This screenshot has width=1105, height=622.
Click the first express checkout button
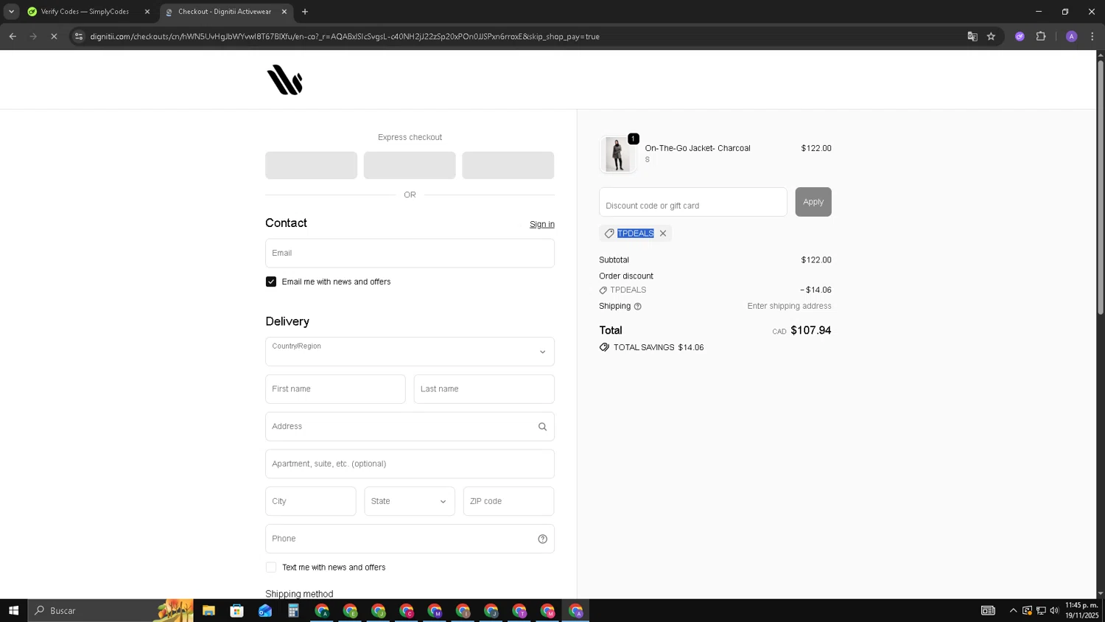311,165
